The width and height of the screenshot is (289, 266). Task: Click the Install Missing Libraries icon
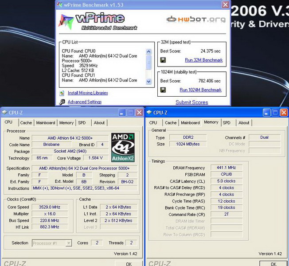(x=62, y=93)
